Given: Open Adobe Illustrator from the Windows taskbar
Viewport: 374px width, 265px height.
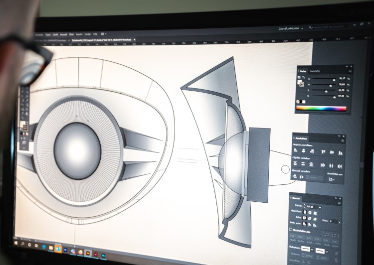Looking at the screenshot, I should 89,253.
